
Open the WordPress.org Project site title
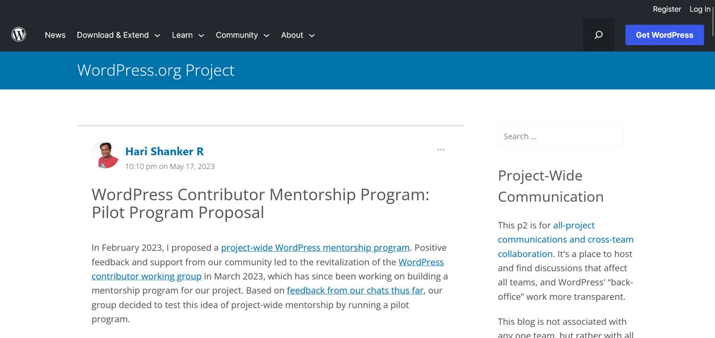[x=156, y=70]
